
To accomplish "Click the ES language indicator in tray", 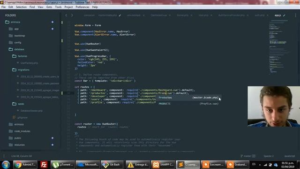I will pos(254,164).
